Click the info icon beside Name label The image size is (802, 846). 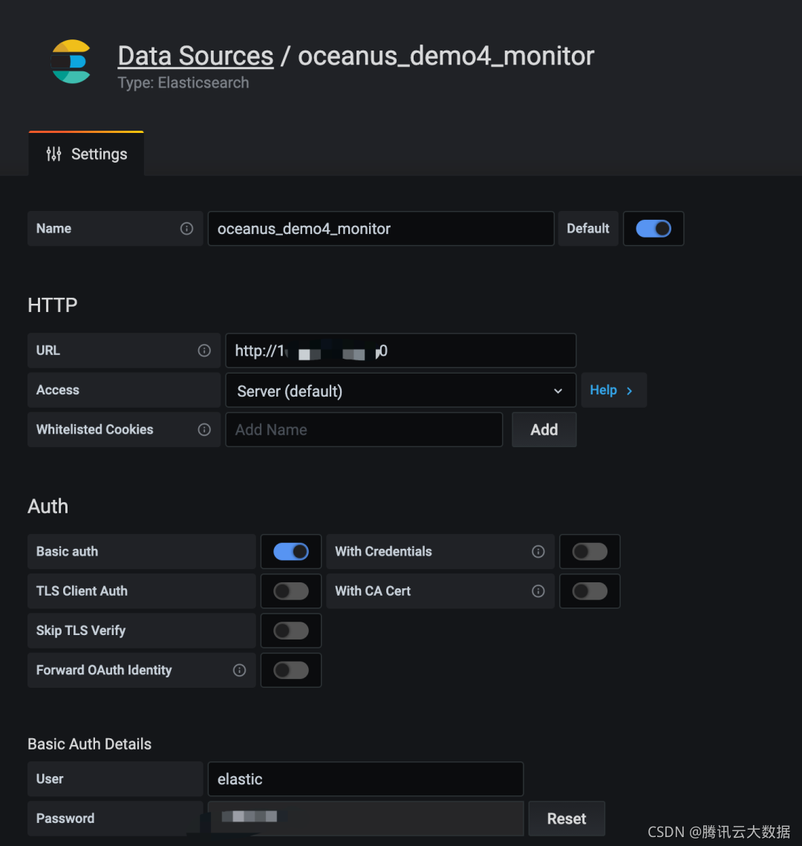tap(186, 229)
